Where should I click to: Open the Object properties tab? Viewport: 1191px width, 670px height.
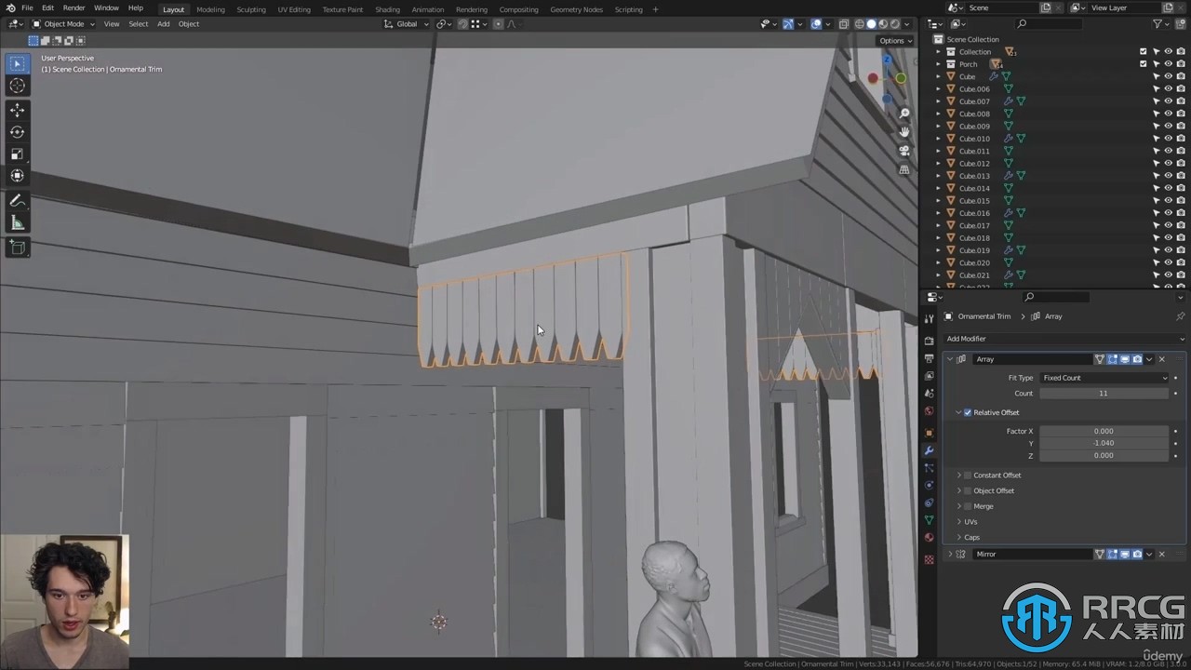(929, 433)
